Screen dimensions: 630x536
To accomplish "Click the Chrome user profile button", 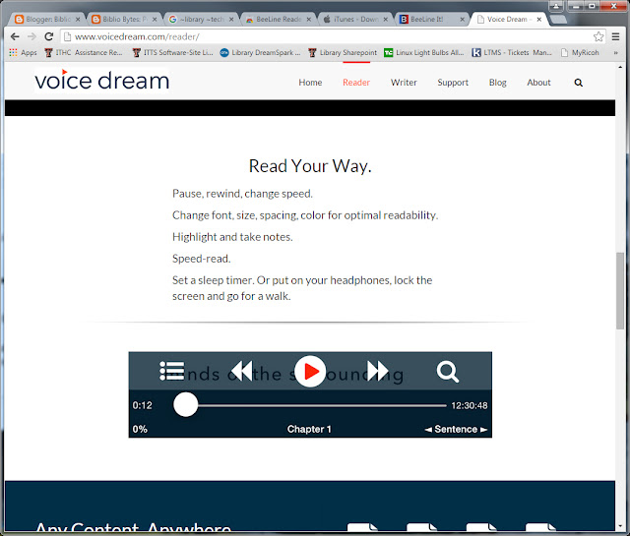I will pyautogui.click(x=555, y=6).
